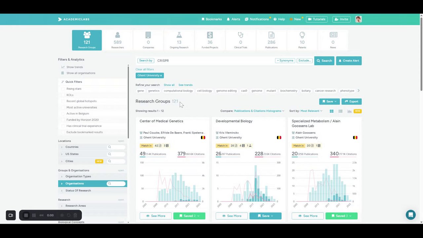Switch to the Publications tab

(271, 40)
